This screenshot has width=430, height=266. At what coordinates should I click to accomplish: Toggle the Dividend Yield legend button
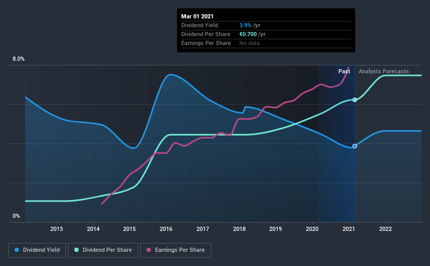(x=37, y=250)
